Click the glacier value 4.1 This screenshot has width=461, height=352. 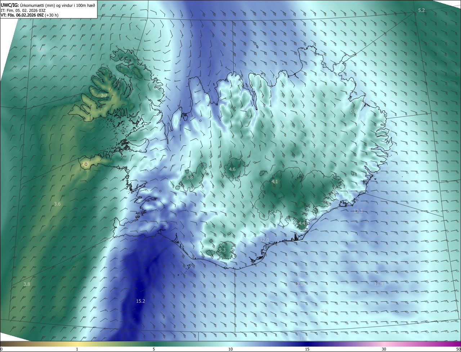(275, 182)
